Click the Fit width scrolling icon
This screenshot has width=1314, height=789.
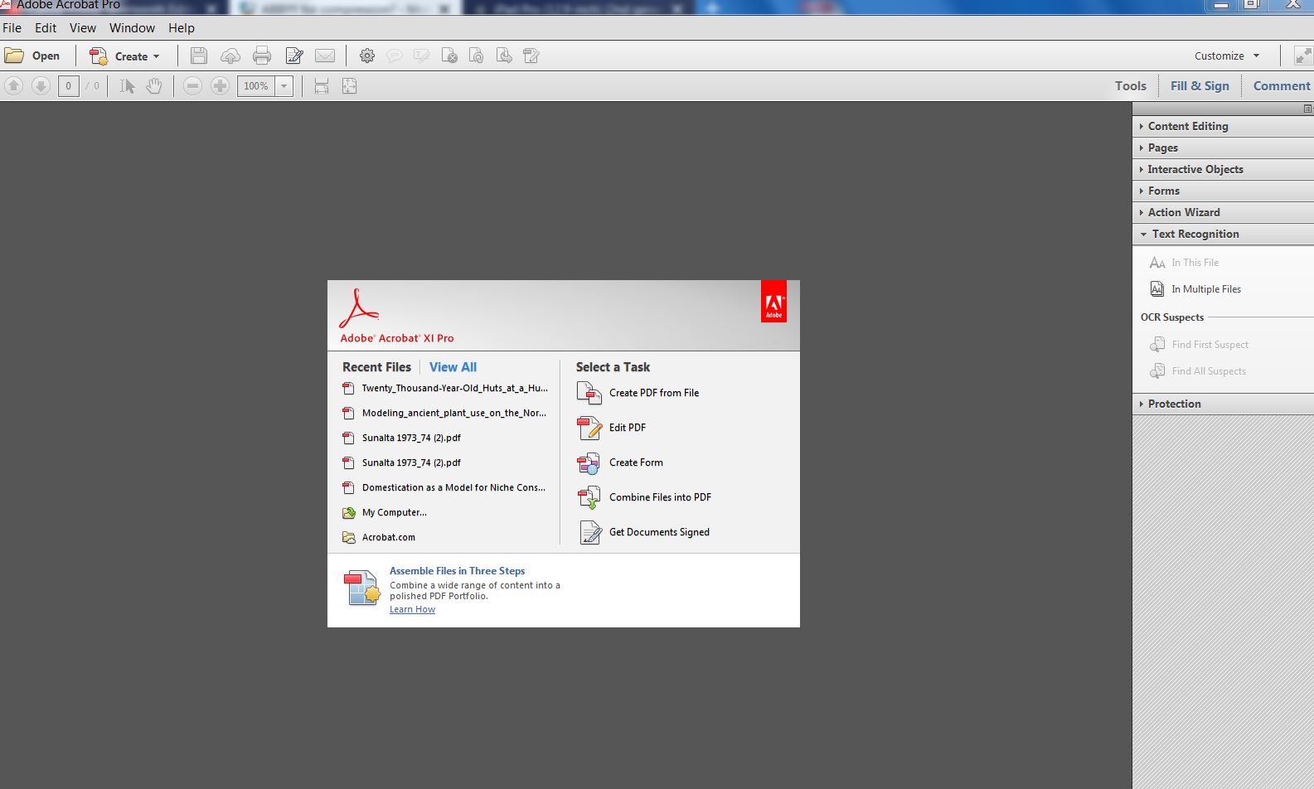(322, 86)
